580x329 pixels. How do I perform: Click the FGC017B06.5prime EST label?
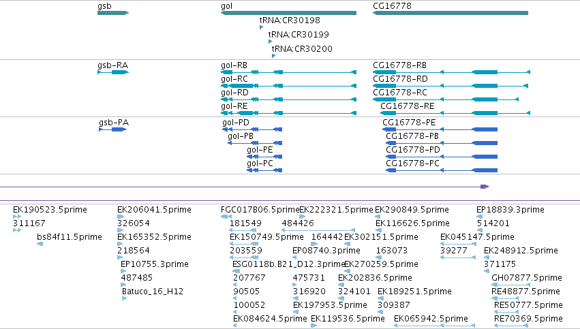[260, 210]
